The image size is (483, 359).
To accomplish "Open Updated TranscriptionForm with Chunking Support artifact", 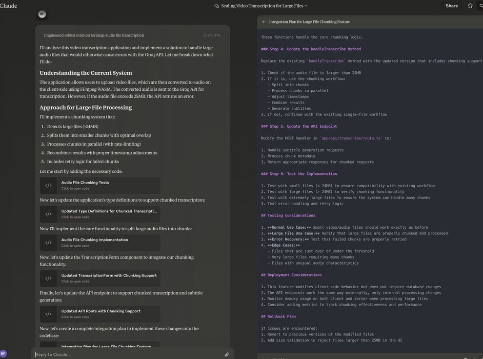I will pos(100,278).
